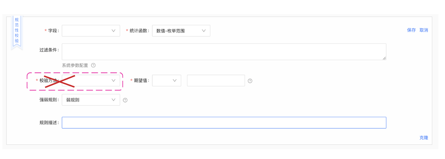Click chevron of 期望值 operator dropdown
The image size is (445, 159).
175,81
